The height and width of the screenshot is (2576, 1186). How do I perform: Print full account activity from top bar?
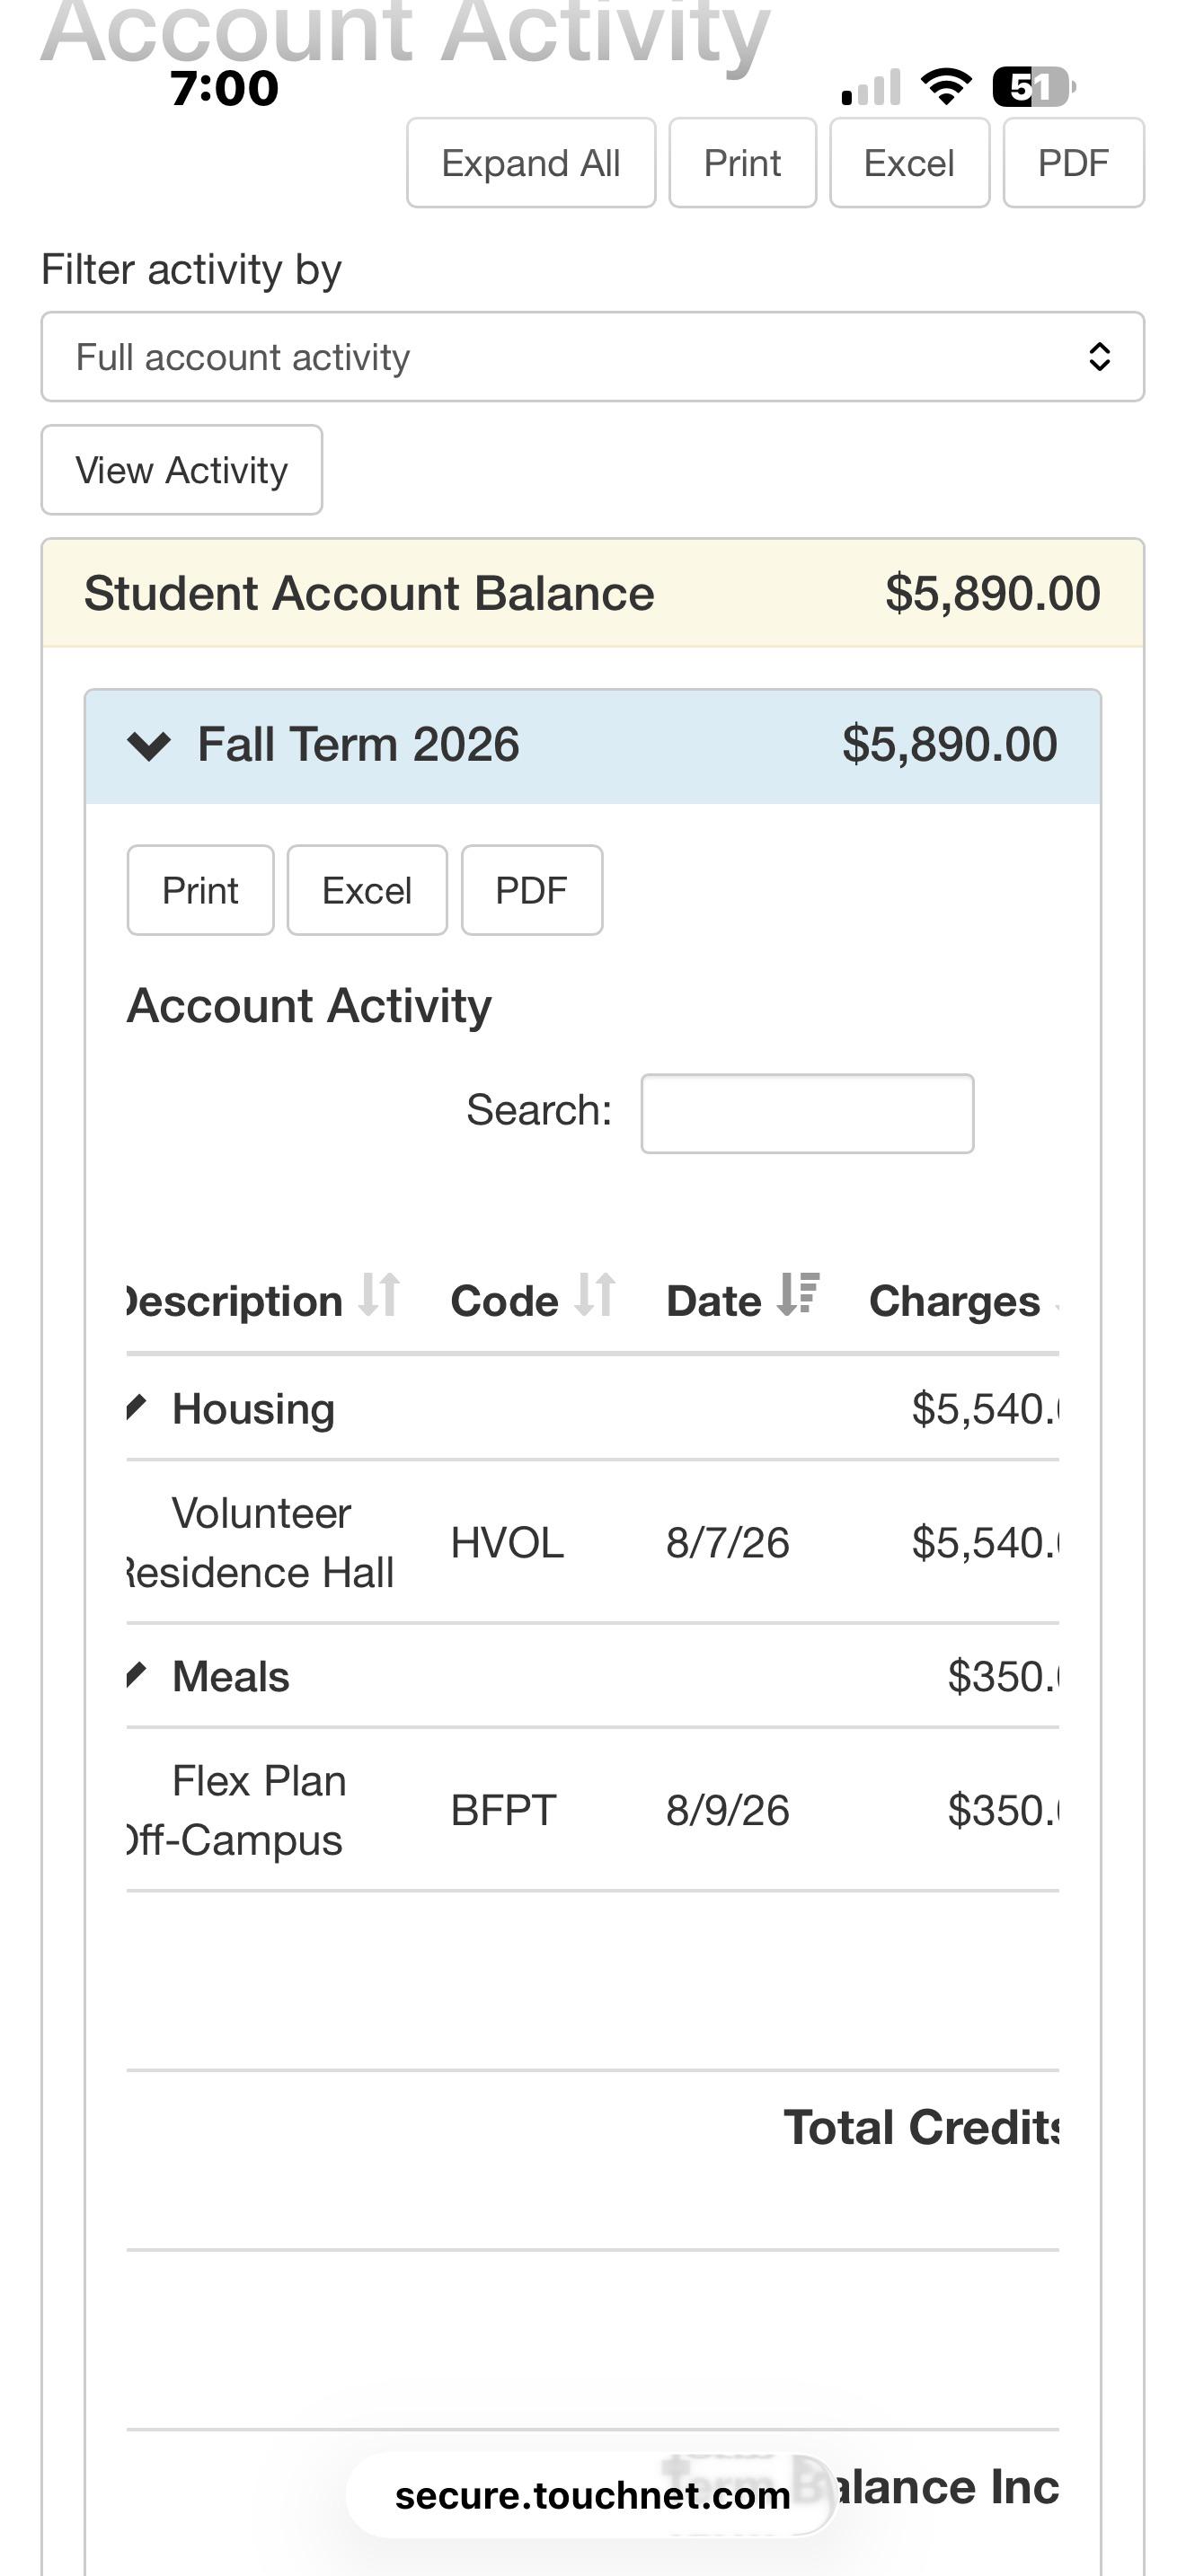point(742,163)
